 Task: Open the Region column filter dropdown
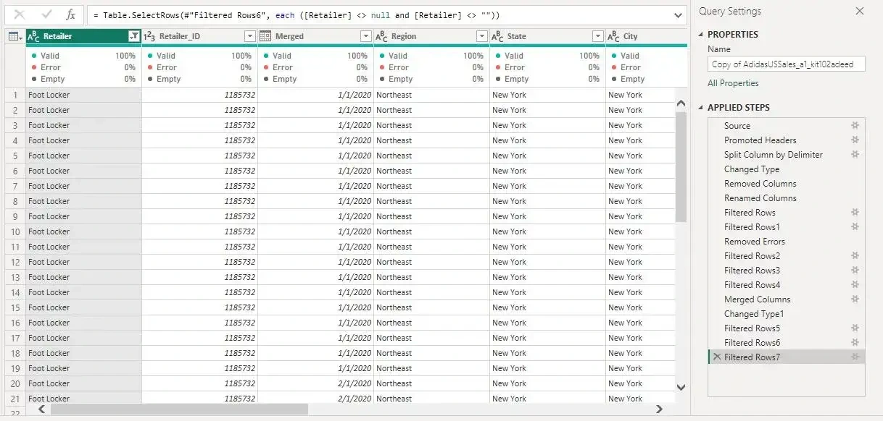(481, 36)
